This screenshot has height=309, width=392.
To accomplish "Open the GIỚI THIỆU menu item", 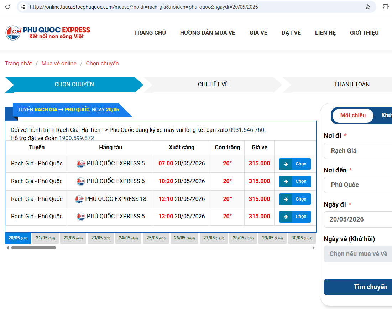I will [364, 33].
